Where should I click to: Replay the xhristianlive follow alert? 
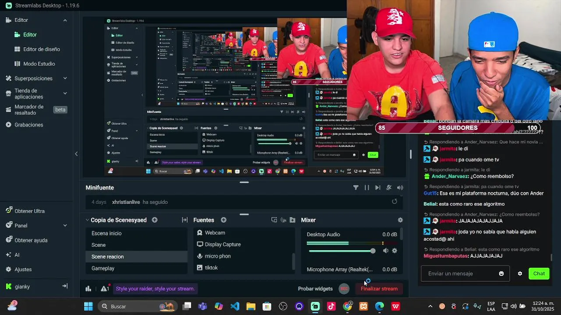(x=394, y=201)
